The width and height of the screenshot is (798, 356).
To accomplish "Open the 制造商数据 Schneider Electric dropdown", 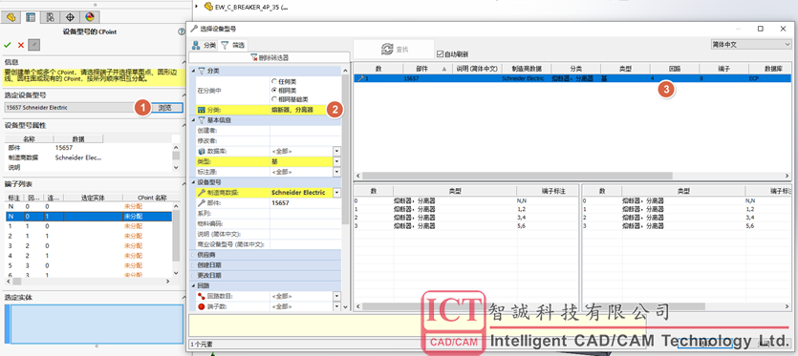I will tap(336, 193).
